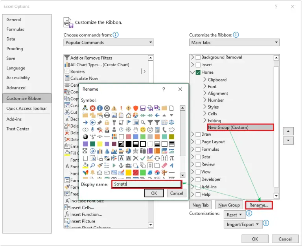The width and height of the screenshot is (302, 246).
Task: Select the orange shield symbol
Action: point(136,108)
